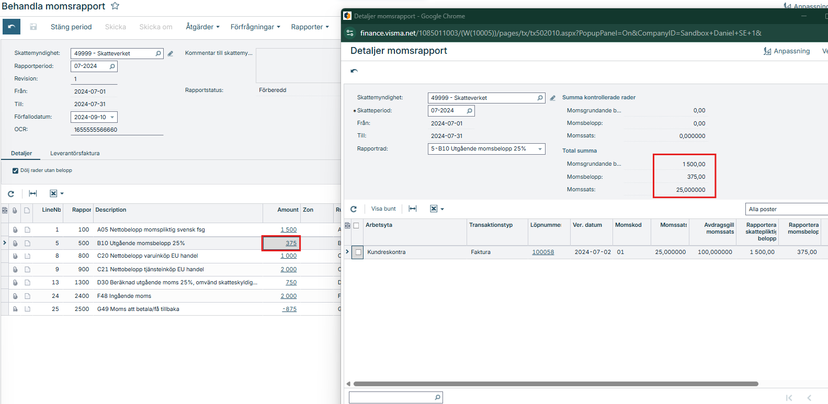The image size is (828, 404).
Task: Open invoice link 100058
Action: [x=543, y=252]
